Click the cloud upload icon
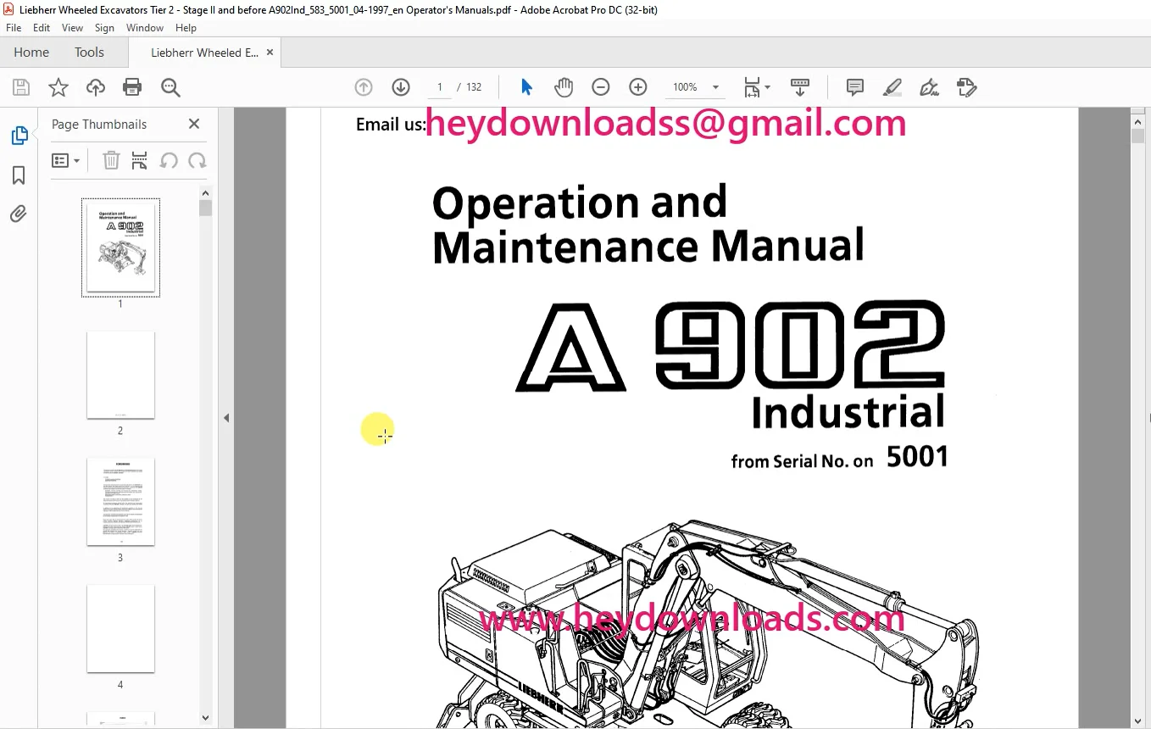The width and height of the screenshot is (1151, 729). (96, 87)
